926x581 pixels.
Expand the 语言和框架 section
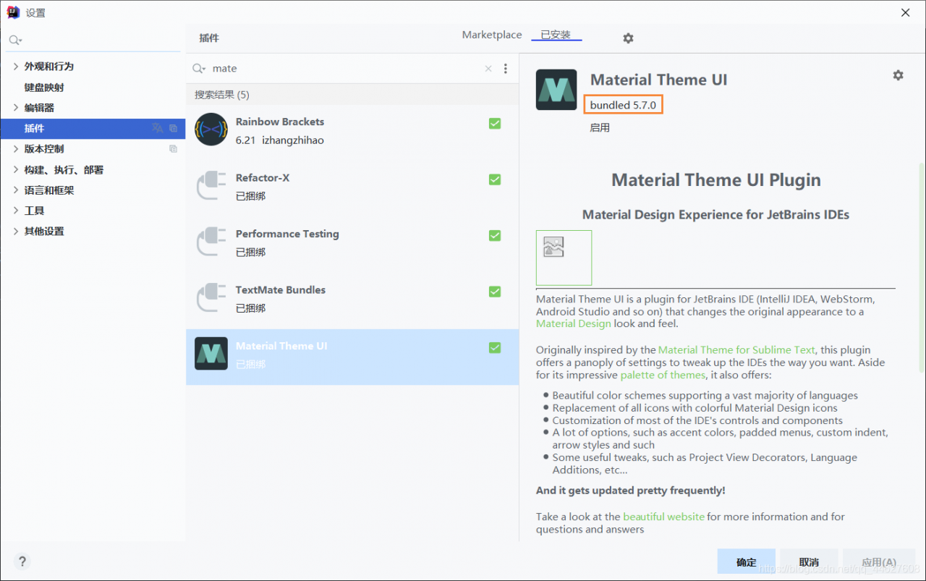(16, 190)
